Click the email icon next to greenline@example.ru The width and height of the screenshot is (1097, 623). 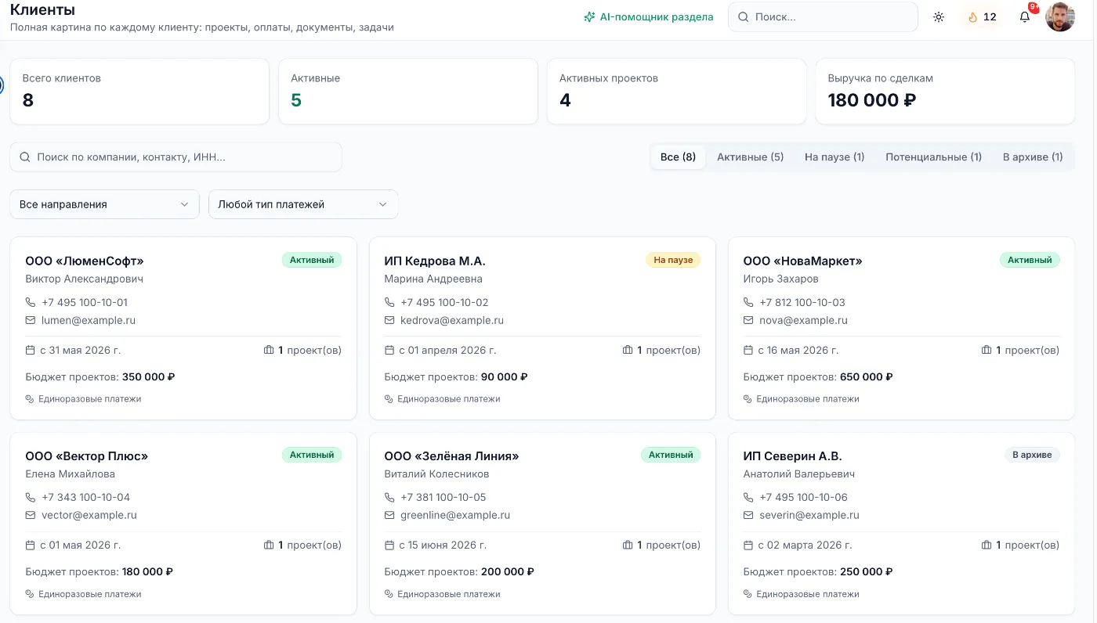(x=389, y=515)
